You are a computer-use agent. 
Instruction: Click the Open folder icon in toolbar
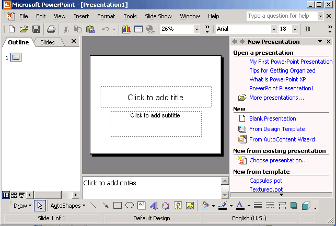24,29
